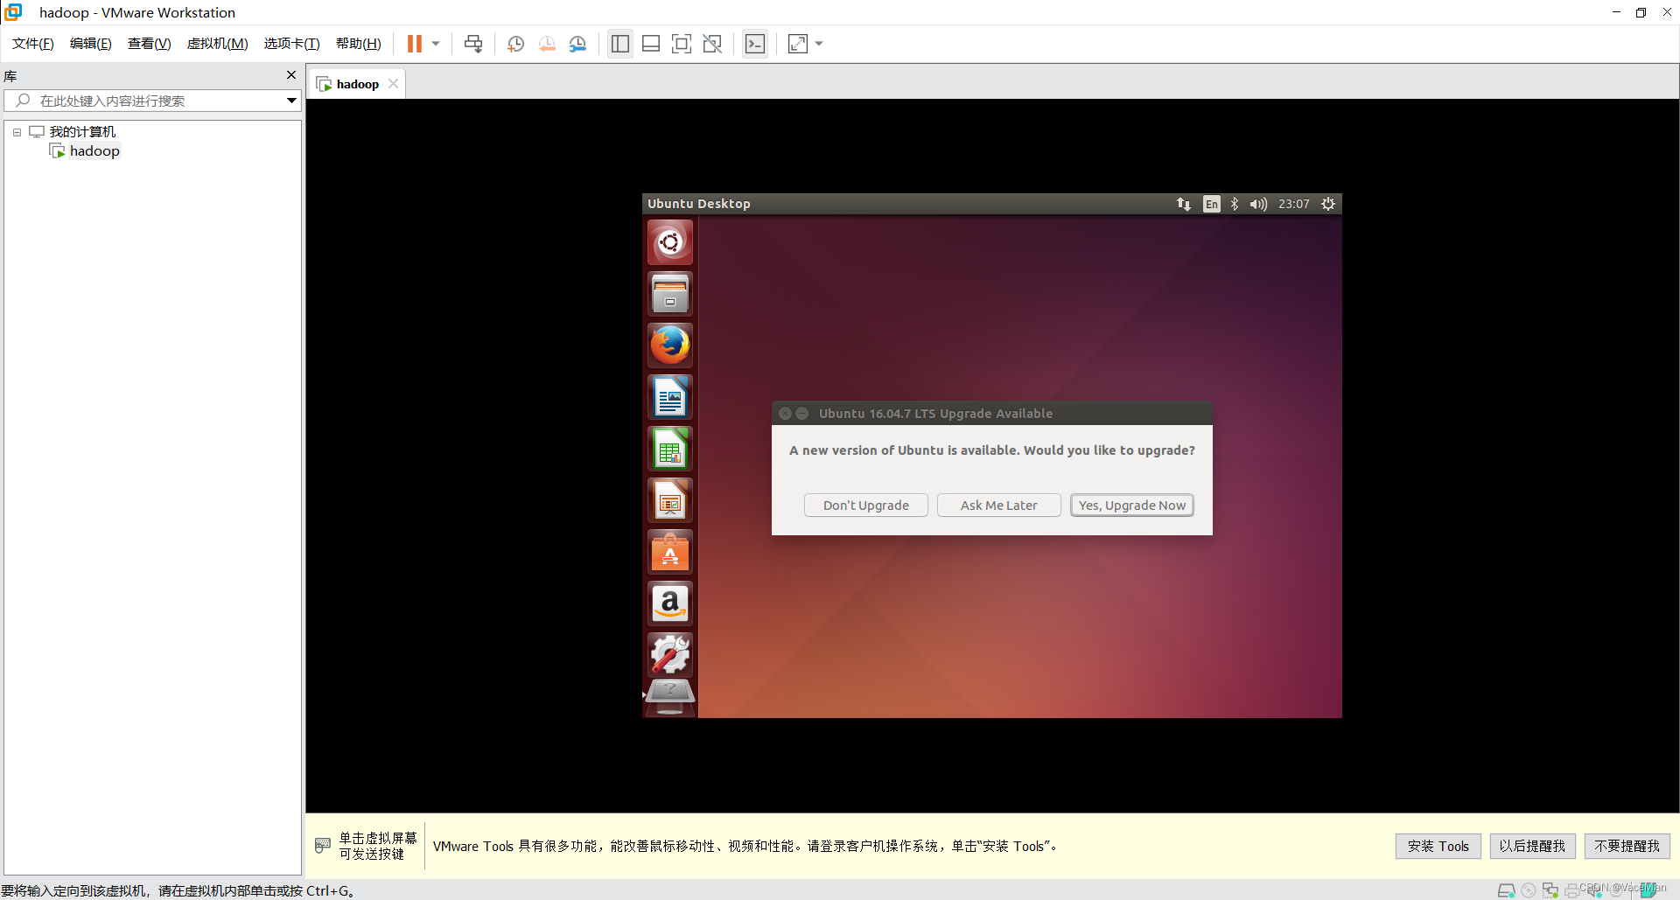Launch LibreOffice Calc from the dock
1680x900 pixels.
point(669,448)
